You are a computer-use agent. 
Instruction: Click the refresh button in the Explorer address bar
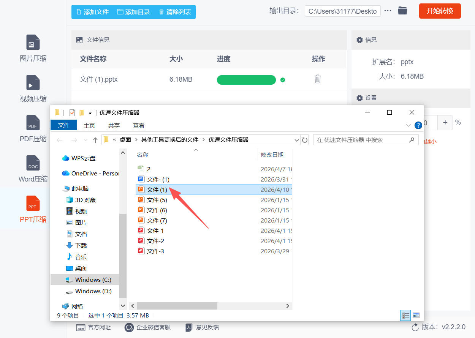pos(305,140)
